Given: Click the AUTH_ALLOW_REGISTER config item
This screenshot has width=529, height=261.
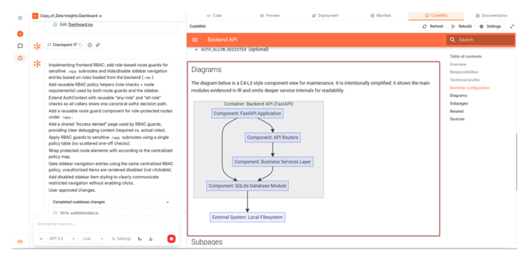Looking at the screenshot, I should click(235, 49).
